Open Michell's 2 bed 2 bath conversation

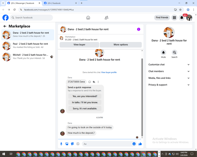click(28, 57)
